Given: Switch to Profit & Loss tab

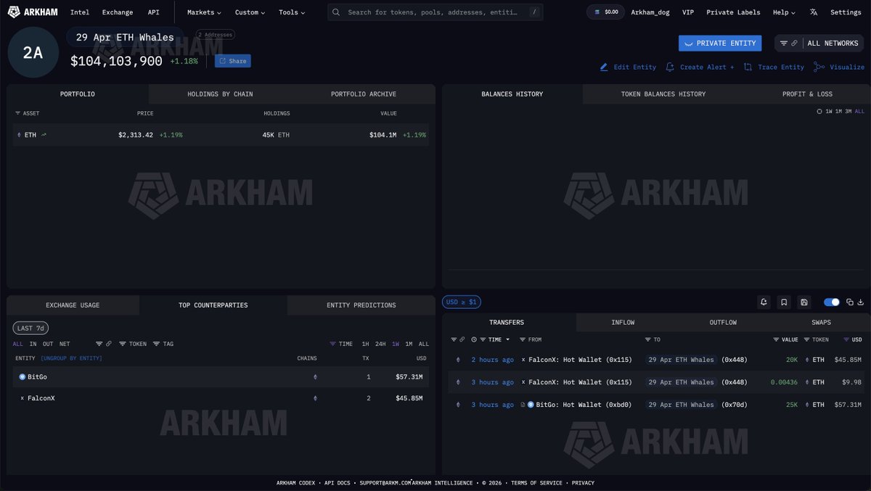Looking at the screenshot, I should pyautogui.click(x=807, y=94).
